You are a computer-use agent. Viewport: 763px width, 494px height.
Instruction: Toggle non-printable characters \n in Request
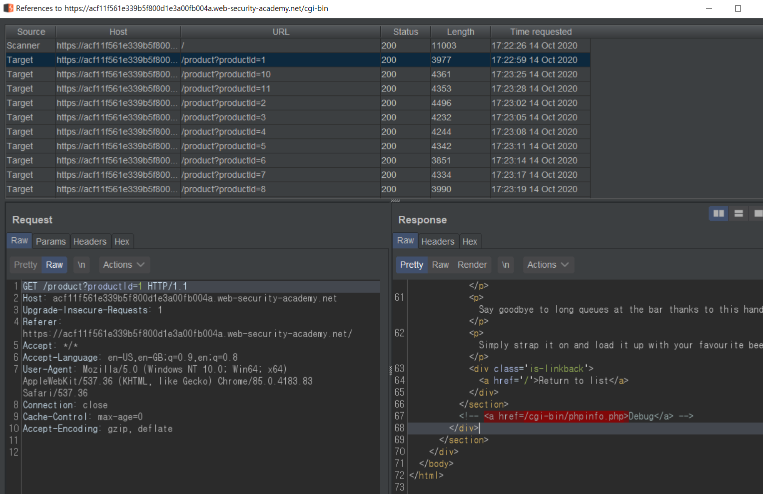click(x=81, y=265)
